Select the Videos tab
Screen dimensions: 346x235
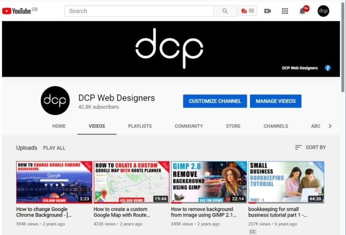coord(97,126)
